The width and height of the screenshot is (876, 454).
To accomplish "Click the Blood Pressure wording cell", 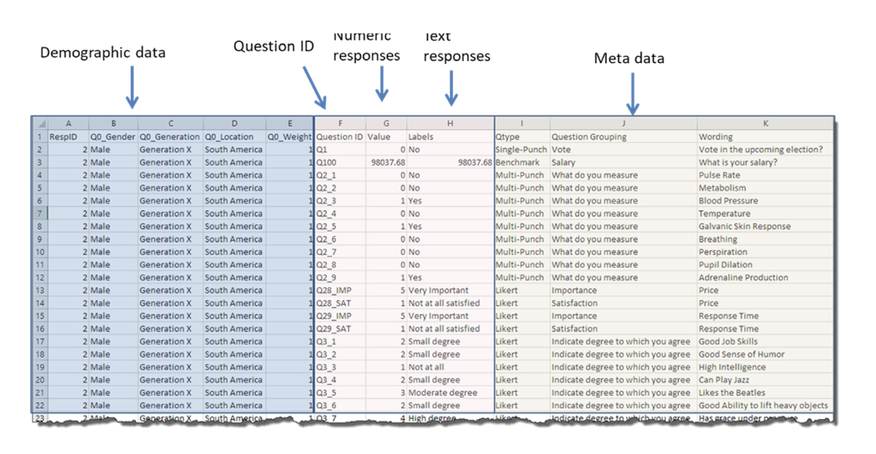I will click(765, 201).
